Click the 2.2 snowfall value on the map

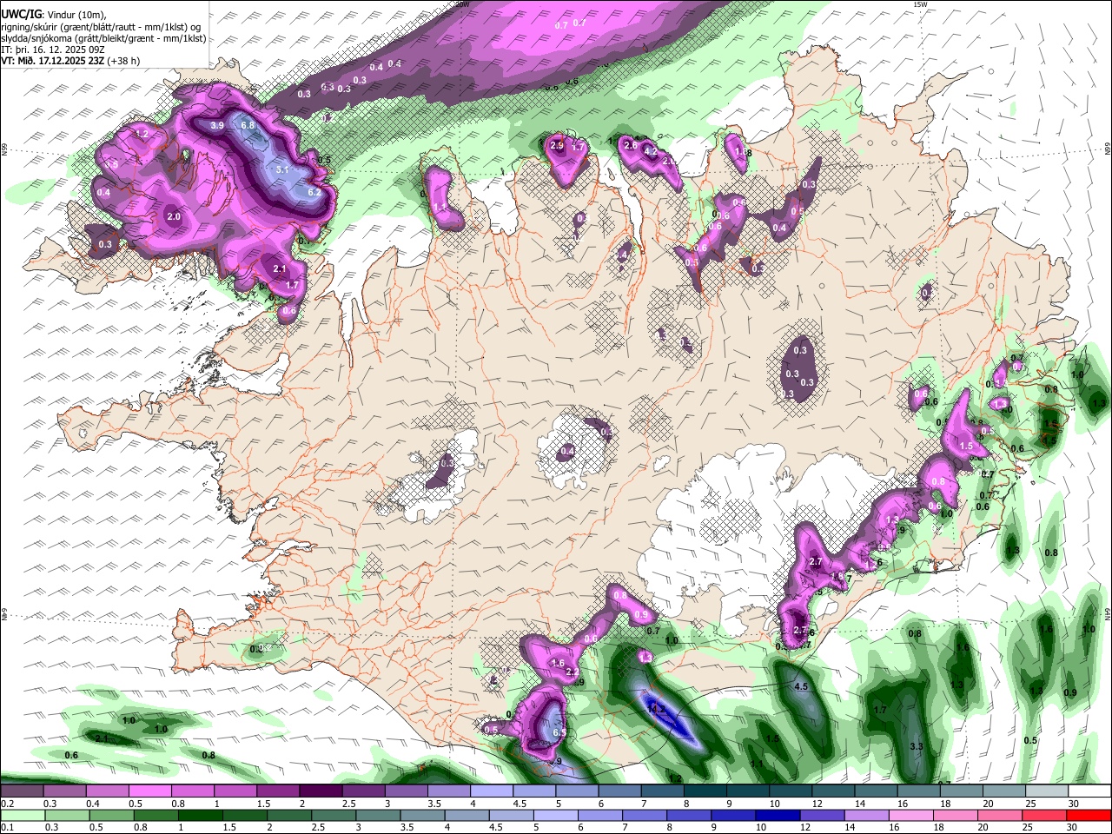pos(572,672)
